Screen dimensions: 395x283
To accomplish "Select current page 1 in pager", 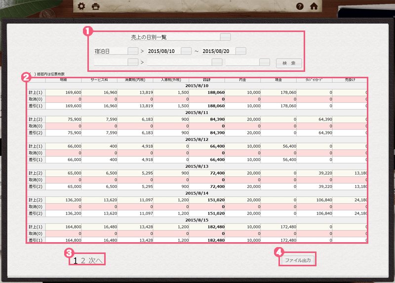I will (x=76, y=261).
